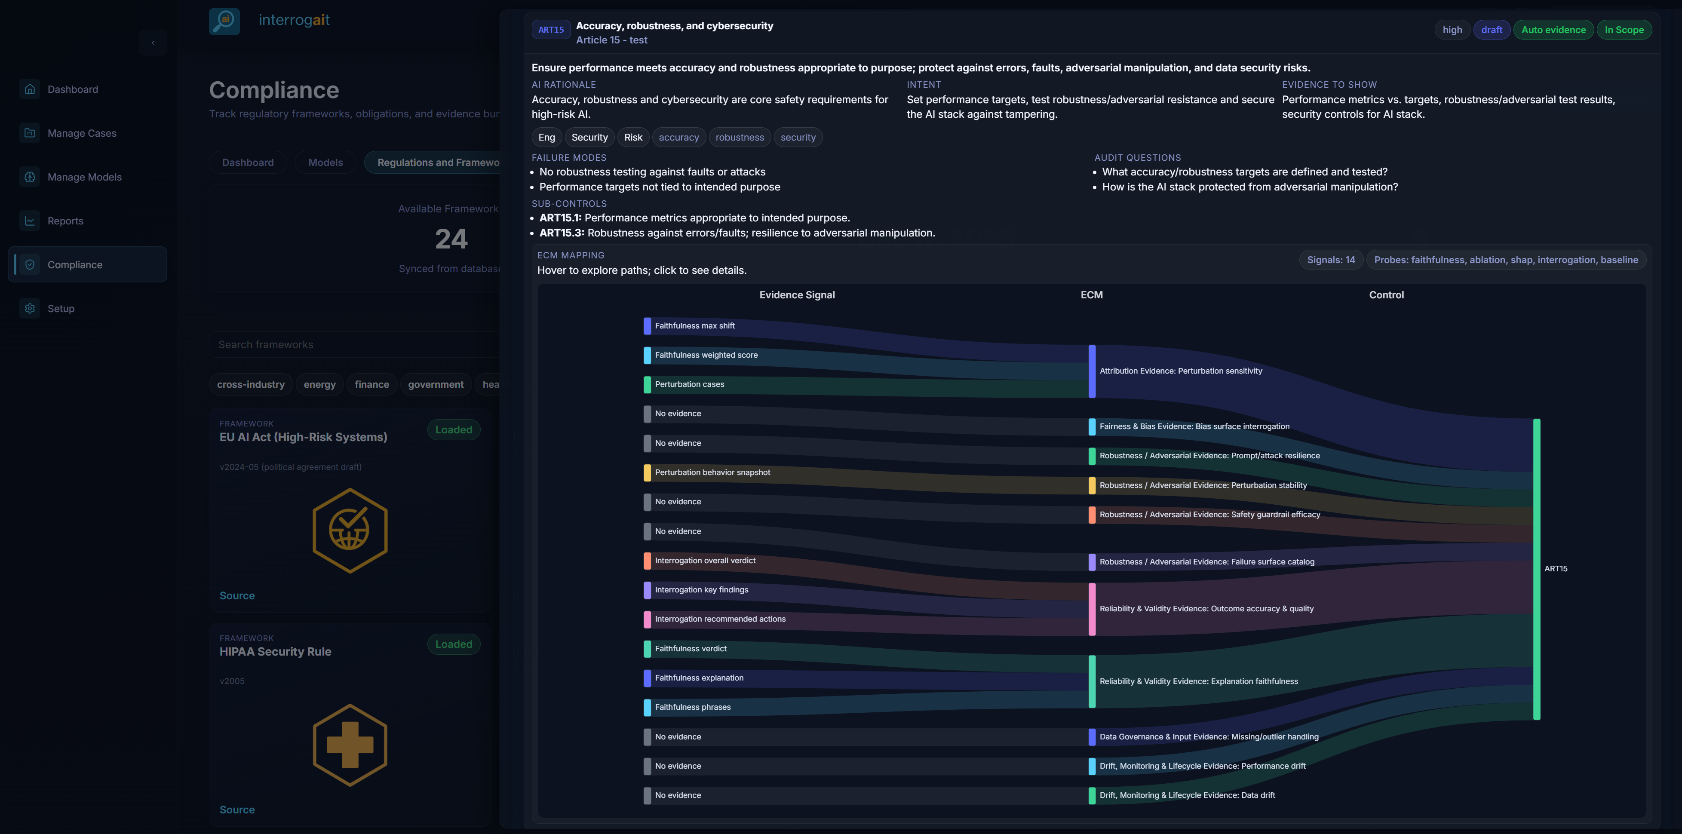Viewport: 1682px width, 834px height.
Task: Switch to the Models tab
Action: [325, 162]
